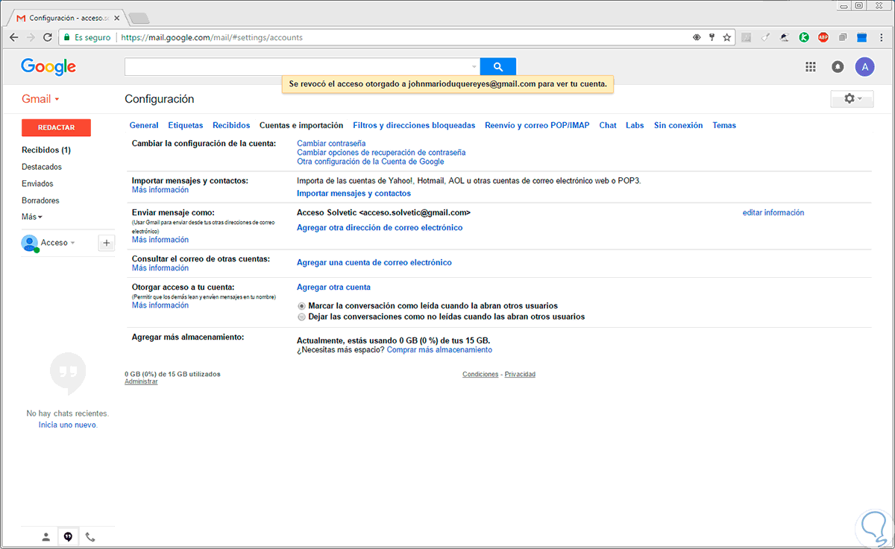This screenshot has width=895, height=549.
Task: Open the Google apps grid
Action: click(811, 67)
